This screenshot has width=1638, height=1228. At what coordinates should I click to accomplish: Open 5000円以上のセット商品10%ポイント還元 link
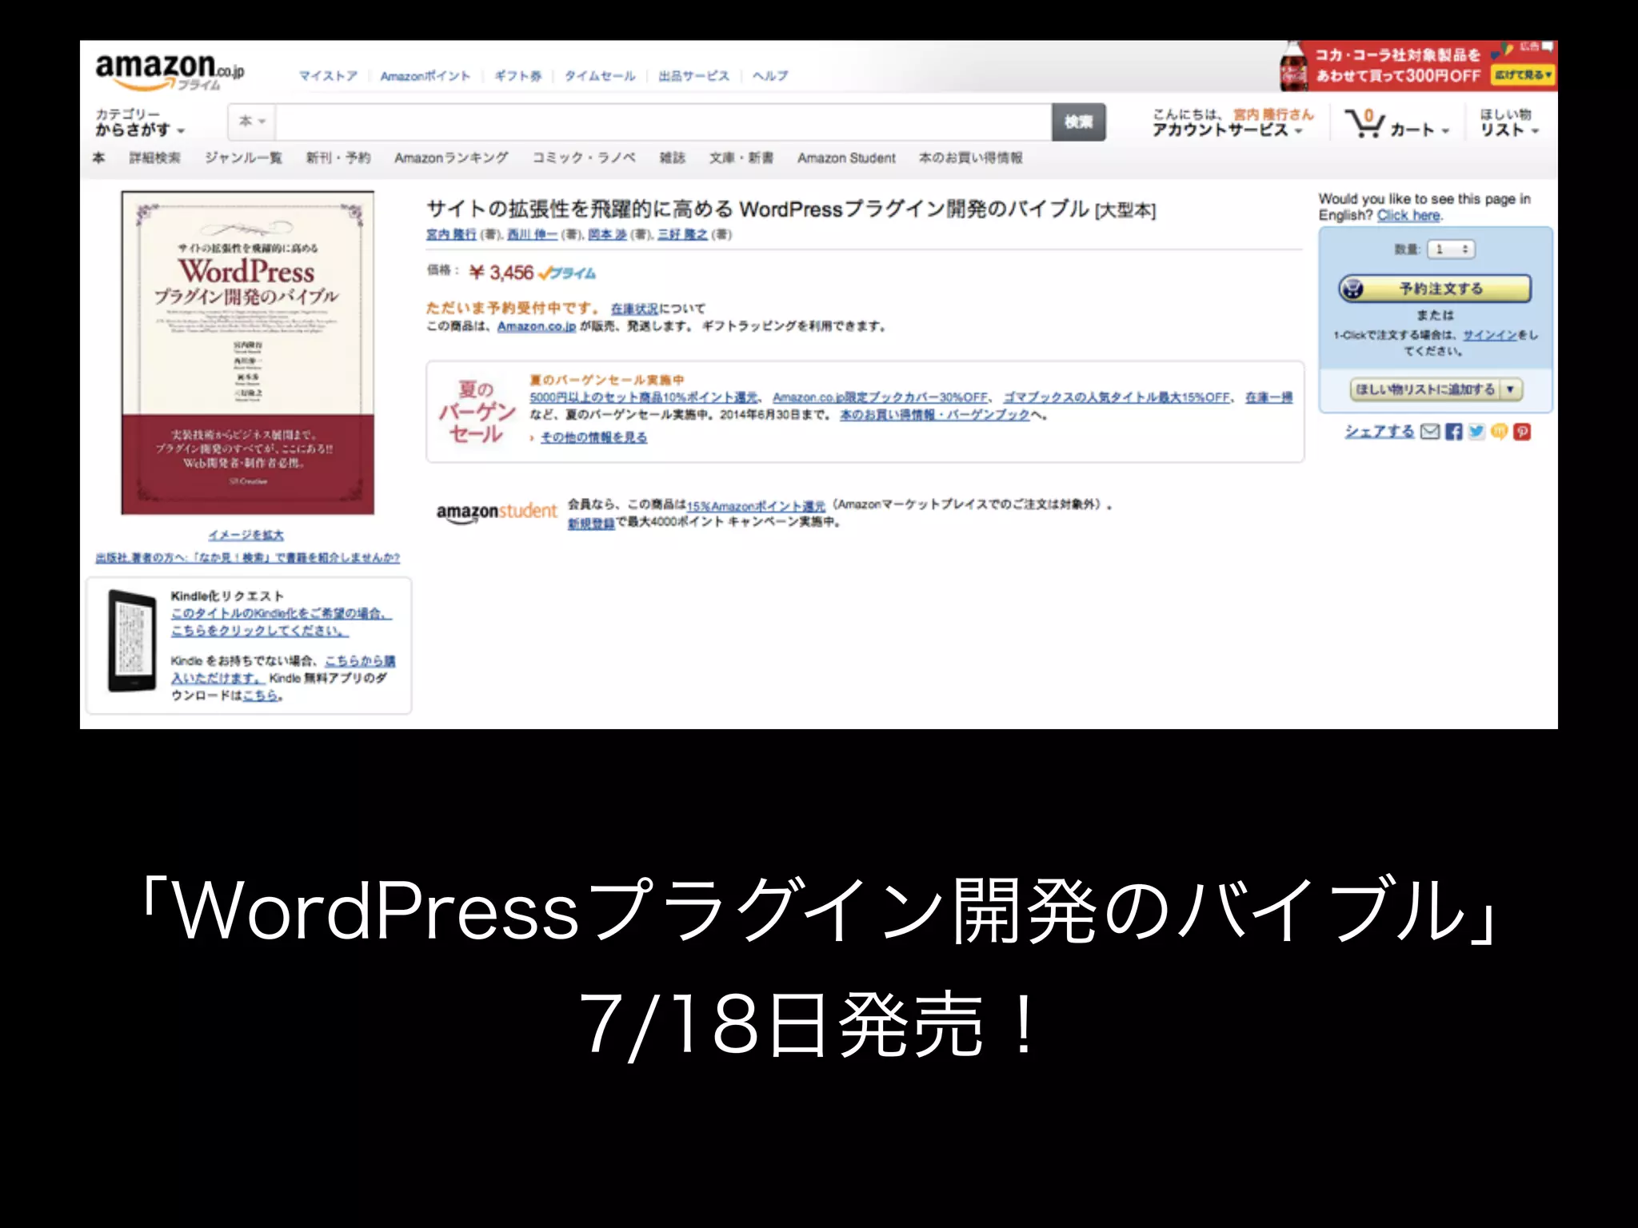point(644,397)
